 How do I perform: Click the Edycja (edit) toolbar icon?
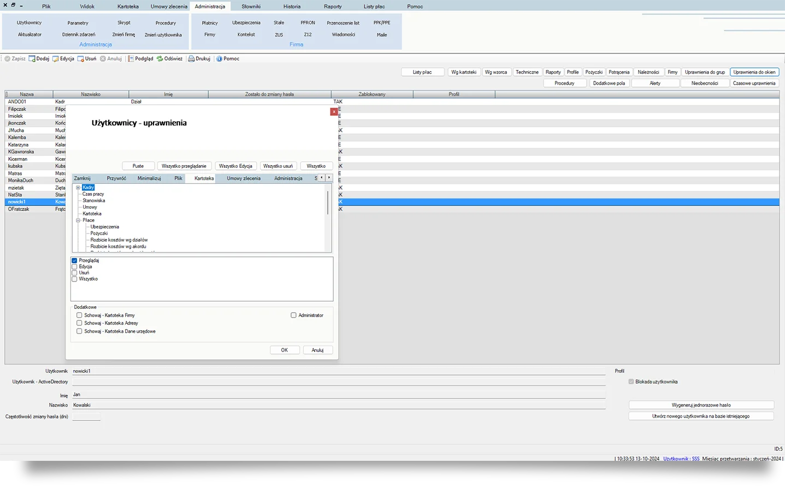pyautogui.click(x=56, y=58)
